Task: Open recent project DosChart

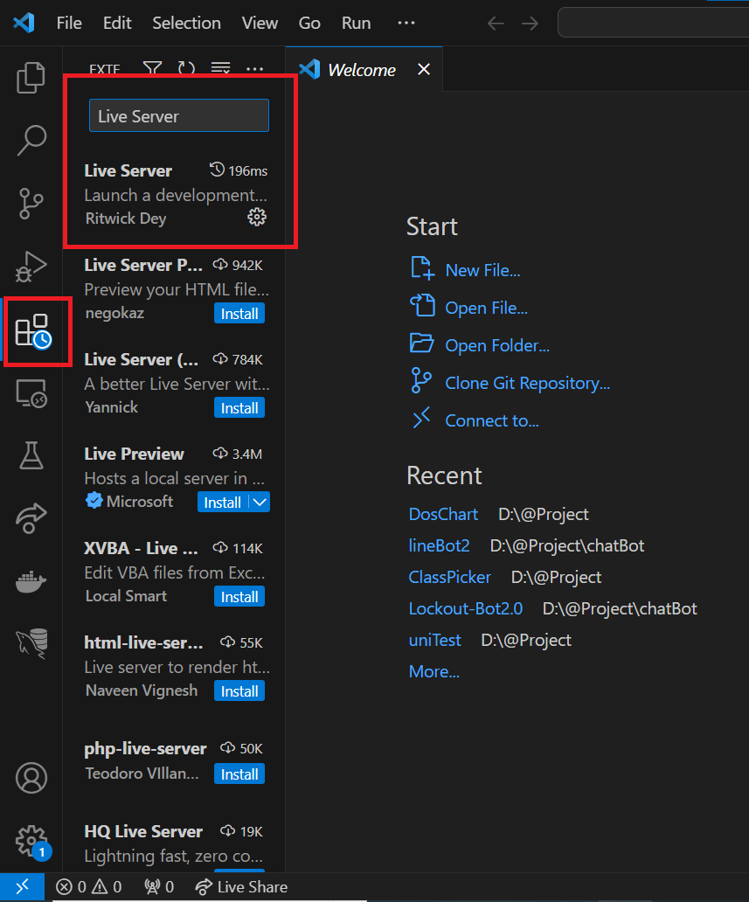Action: tap(443, 514)
